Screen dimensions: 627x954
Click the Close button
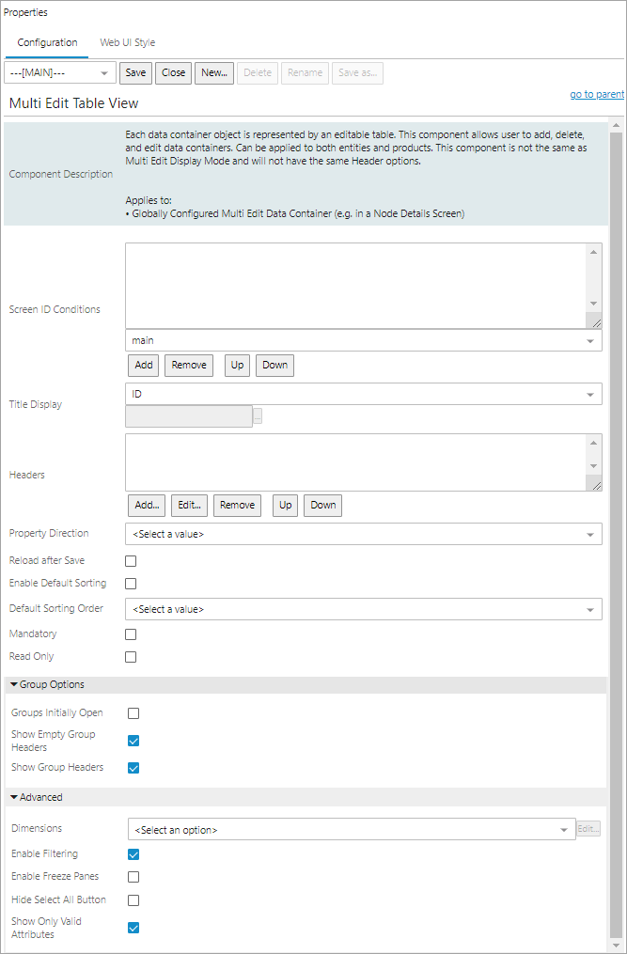[173, 72]
